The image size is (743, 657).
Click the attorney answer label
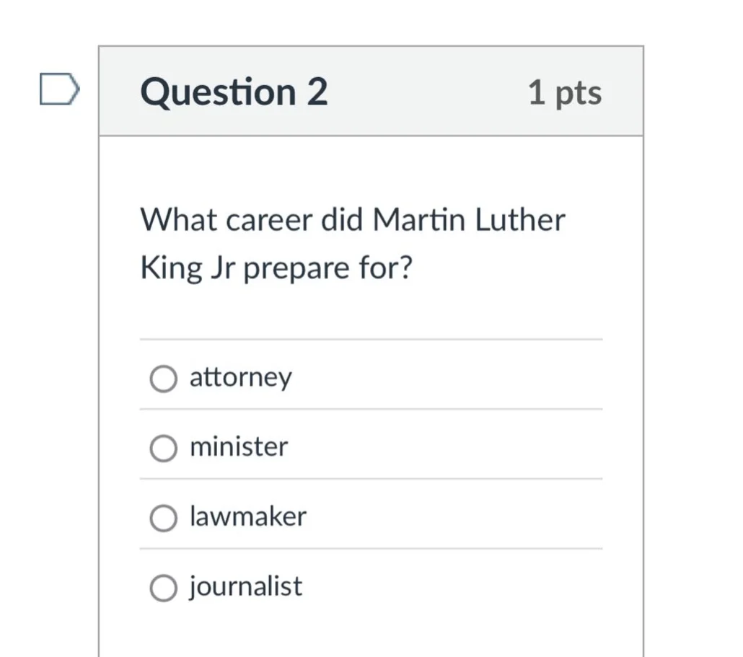pyautogui.click(x=240, y=377)
